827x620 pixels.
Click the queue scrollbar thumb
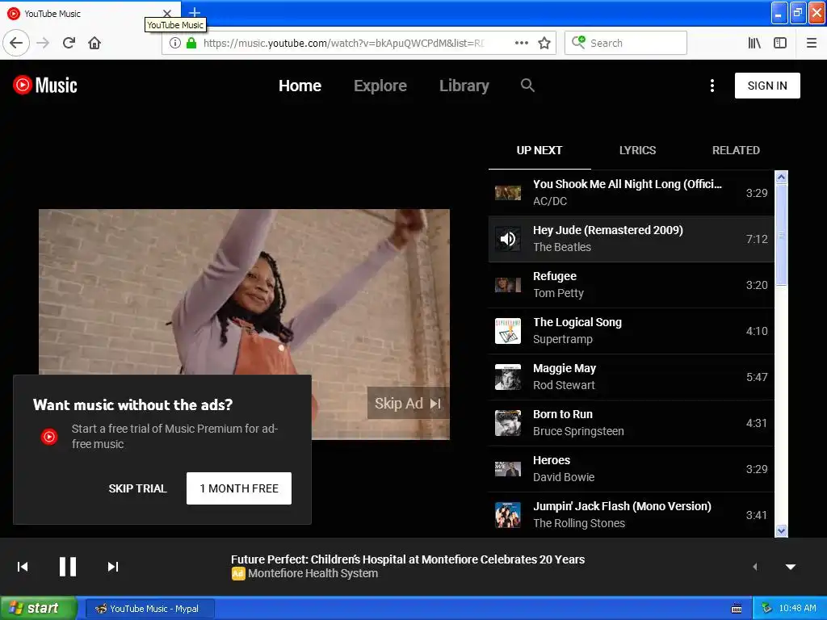tap(781, 235)
